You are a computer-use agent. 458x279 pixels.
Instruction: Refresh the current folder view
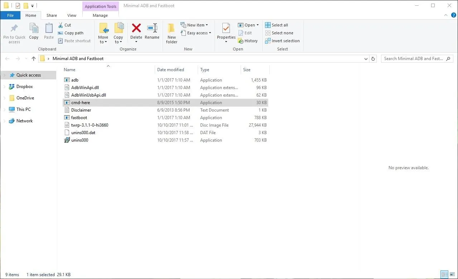(373, 59)
